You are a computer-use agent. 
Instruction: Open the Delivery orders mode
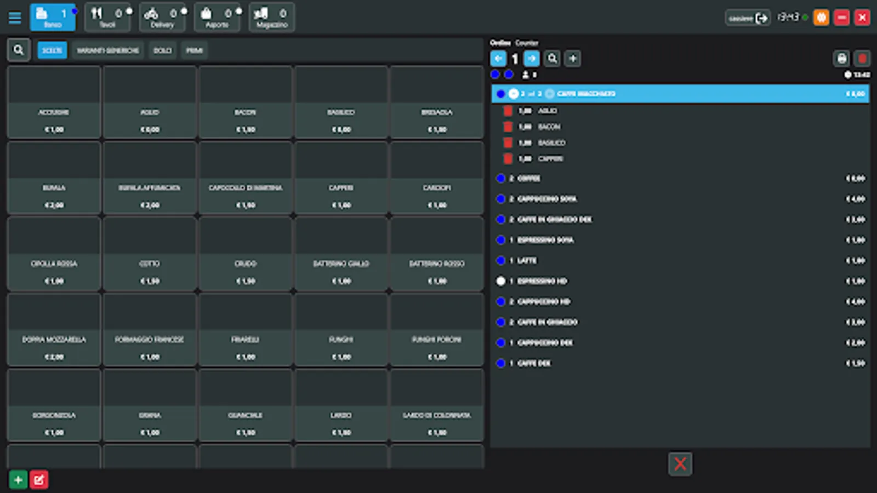162,17
